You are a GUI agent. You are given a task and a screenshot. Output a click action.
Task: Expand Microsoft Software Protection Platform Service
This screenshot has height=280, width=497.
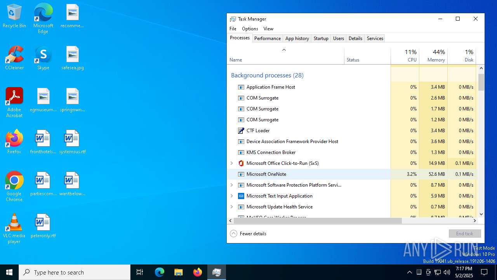[x=232, y=185]
